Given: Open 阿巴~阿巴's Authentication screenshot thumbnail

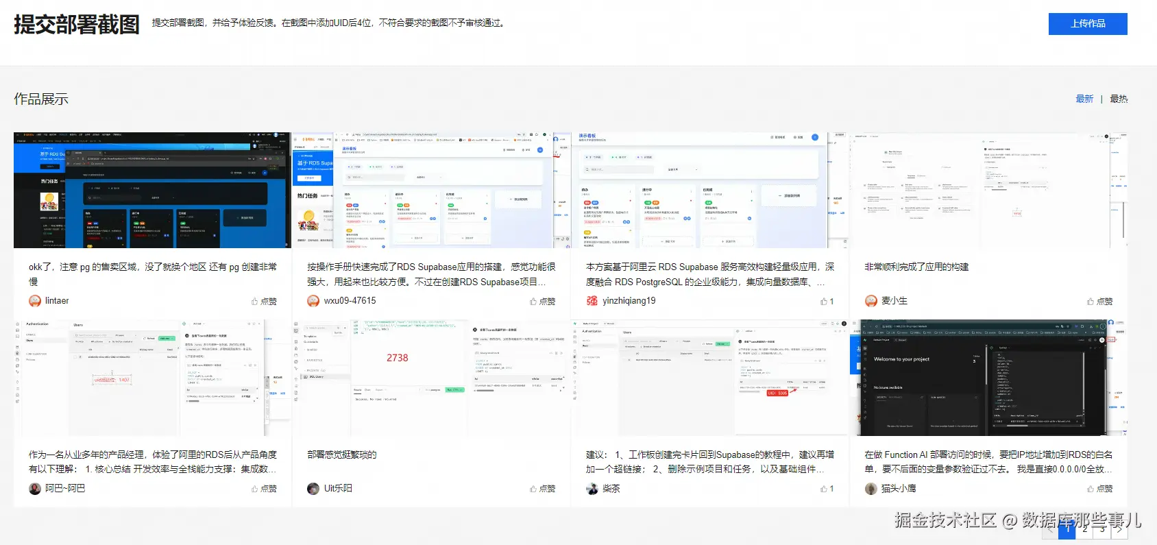Looking at the screenshot, I should [x=152, y=378].
